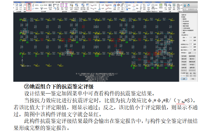209x135 pixels.
Task: Click 默认 to reset text height
Action: tap(195, 73)
